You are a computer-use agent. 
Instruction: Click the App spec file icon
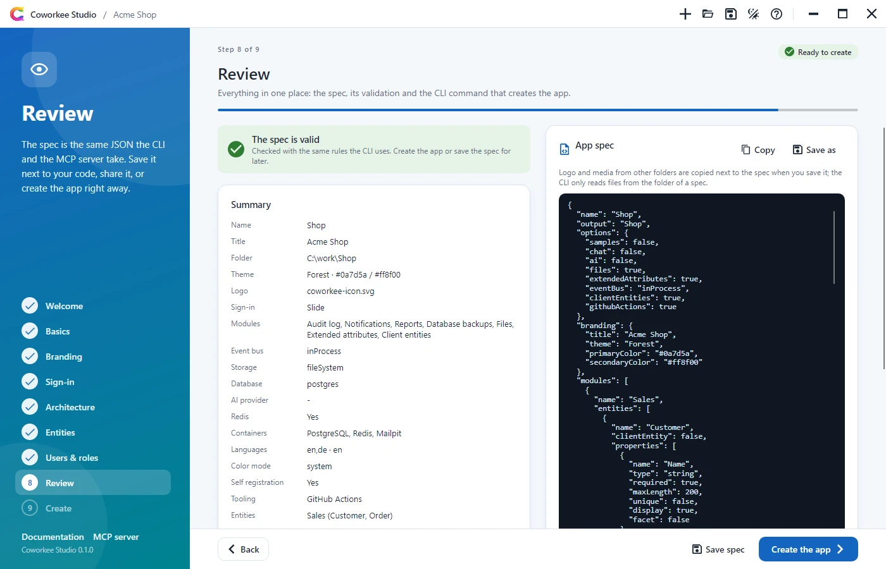pos(565,149)
